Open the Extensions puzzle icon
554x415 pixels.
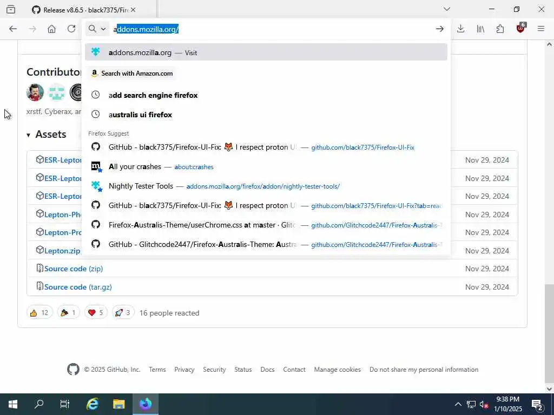[500, 29]
